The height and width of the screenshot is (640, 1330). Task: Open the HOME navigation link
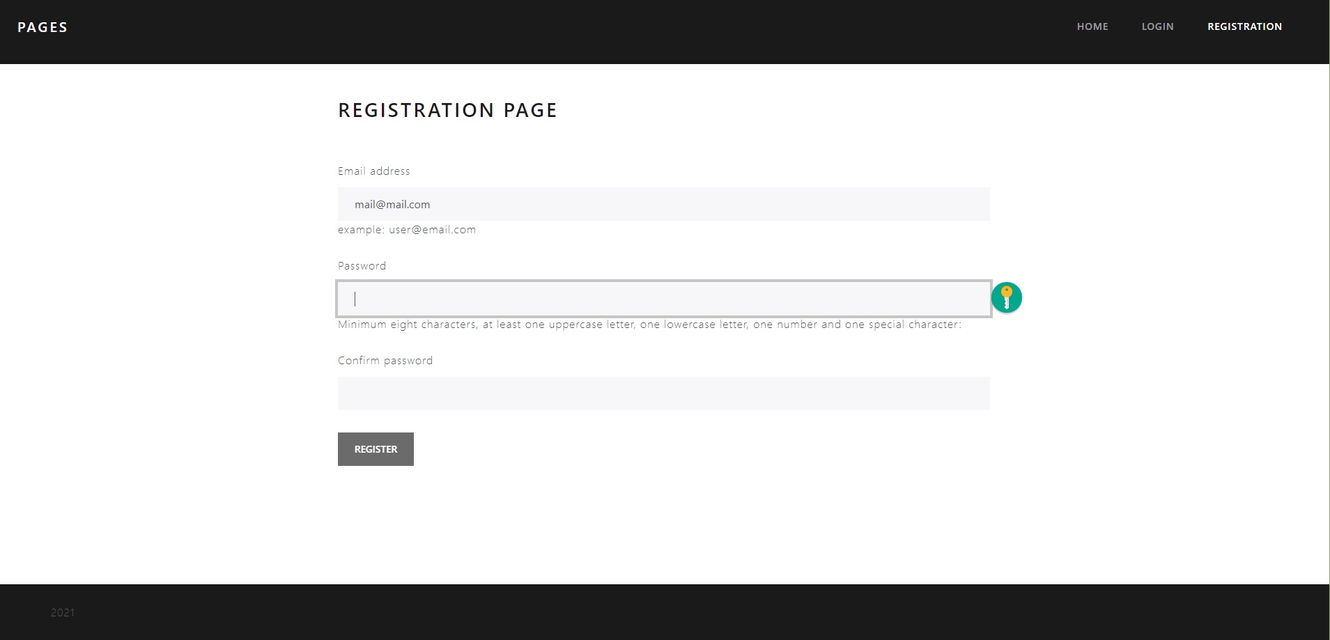[x=1092, y=26]
